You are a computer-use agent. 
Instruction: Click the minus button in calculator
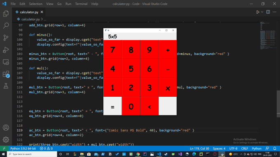(168, 68)
